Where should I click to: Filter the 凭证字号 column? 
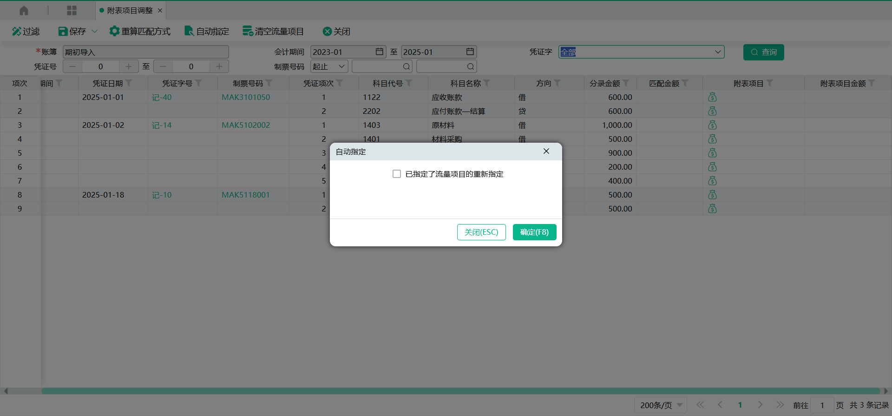pos(198,83)
